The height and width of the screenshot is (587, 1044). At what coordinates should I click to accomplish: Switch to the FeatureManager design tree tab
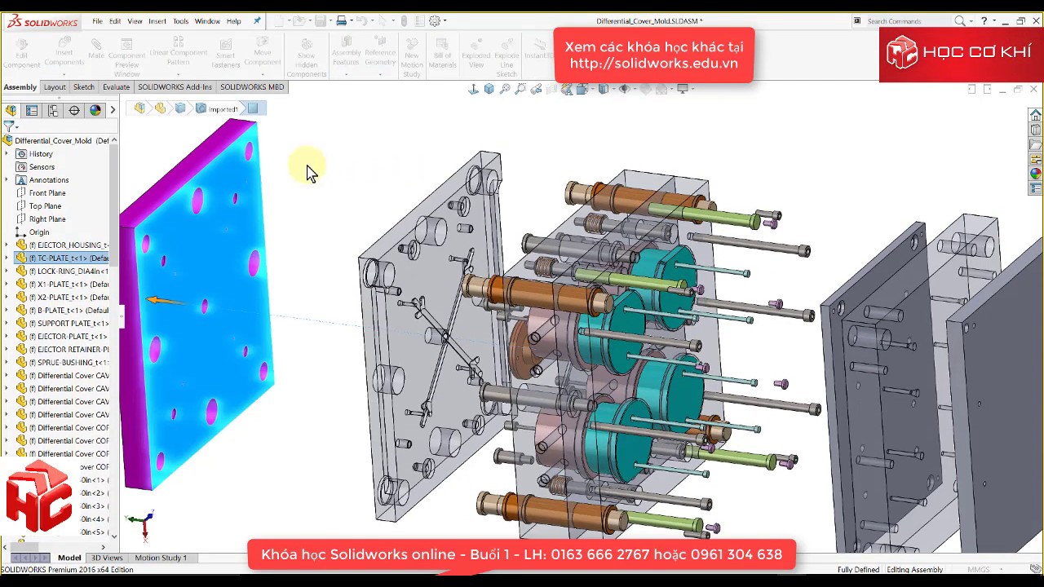pyautogui.click(x=11, y=110)
